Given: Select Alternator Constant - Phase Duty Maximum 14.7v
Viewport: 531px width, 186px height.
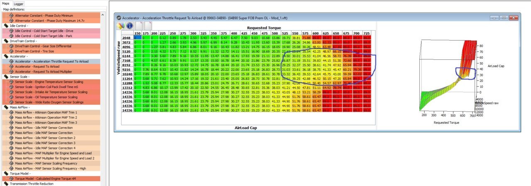Looking at the screenshot, I should pos(51,20).
